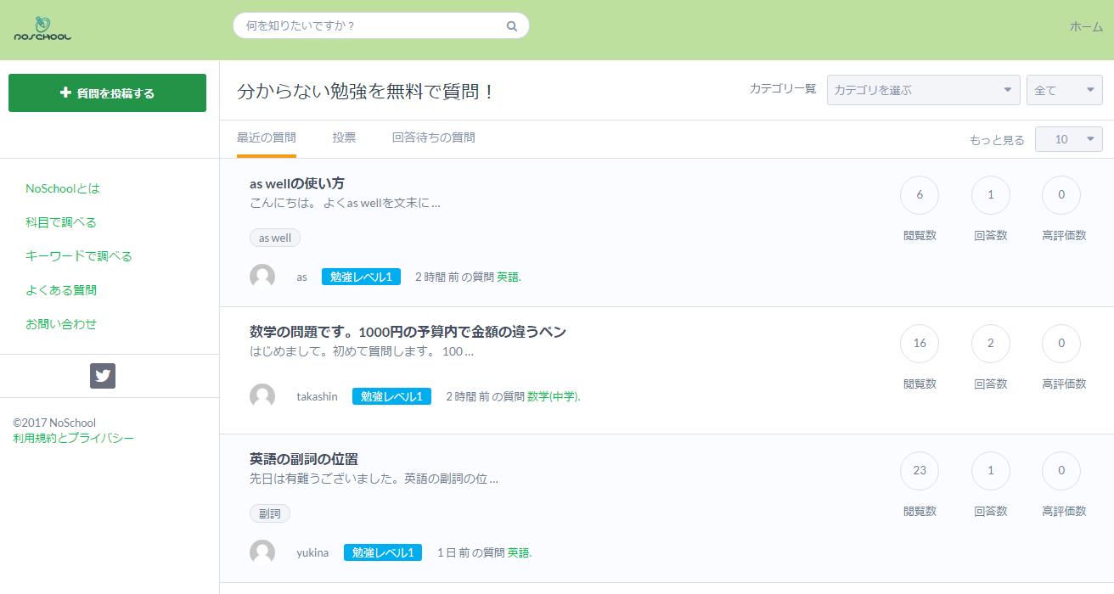1114x594 pixels.
Task: Click the 6 view count circle
Action: [919, 195]
